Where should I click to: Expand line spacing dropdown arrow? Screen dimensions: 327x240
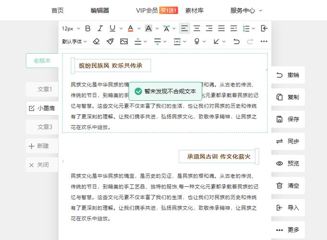(x=253, y=29)
